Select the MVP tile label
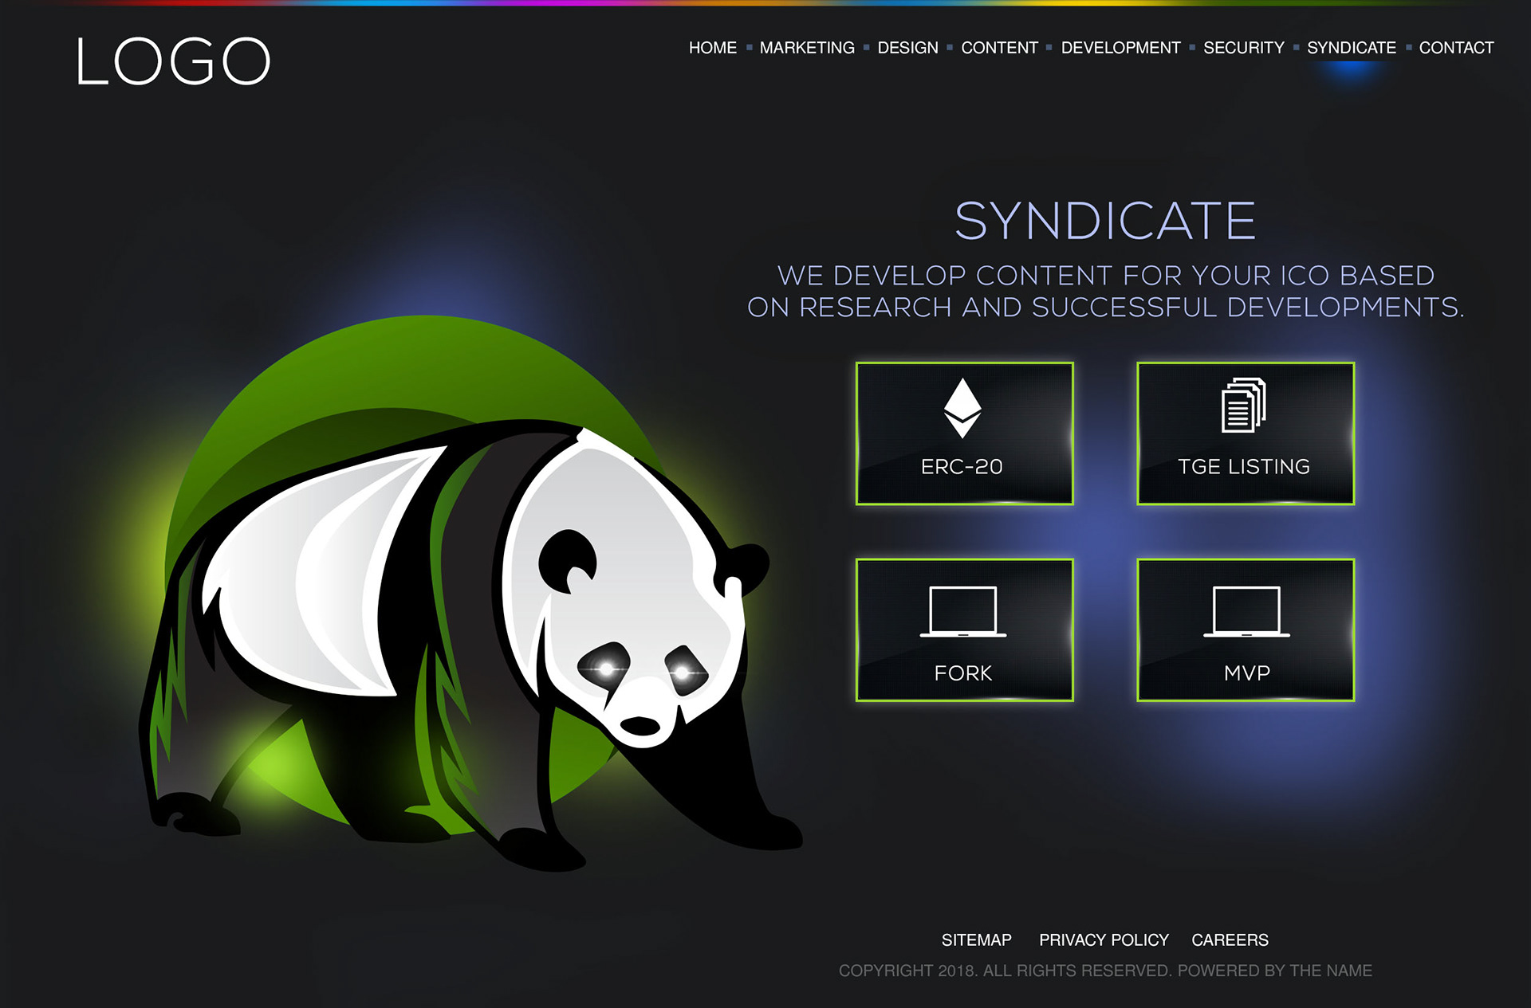 point(1246,673)
